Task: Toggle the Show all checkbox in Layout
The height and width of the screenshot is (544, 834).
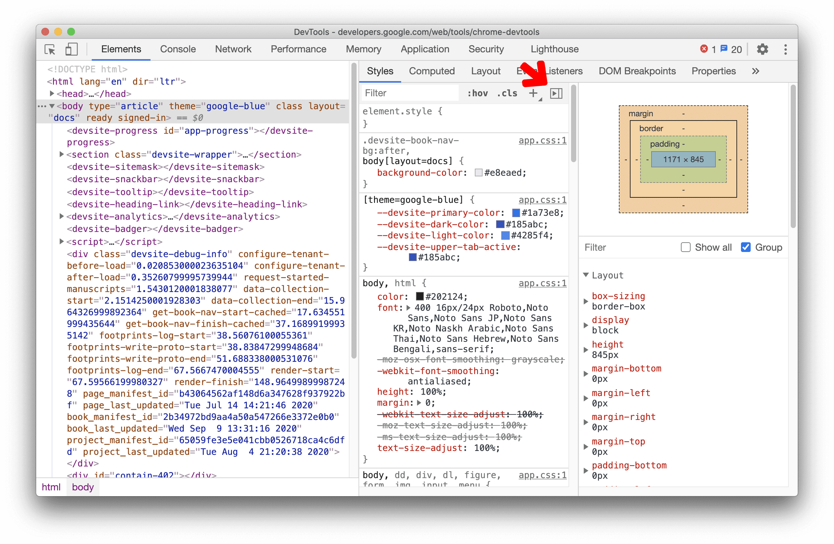Action: click(685, 247)
